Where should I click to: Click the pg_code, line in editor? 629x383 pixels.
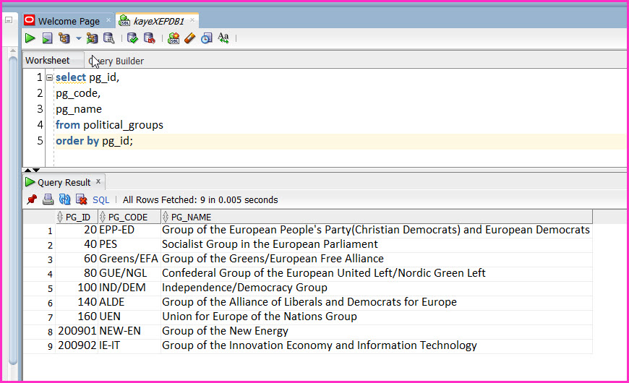coord(78,93)
